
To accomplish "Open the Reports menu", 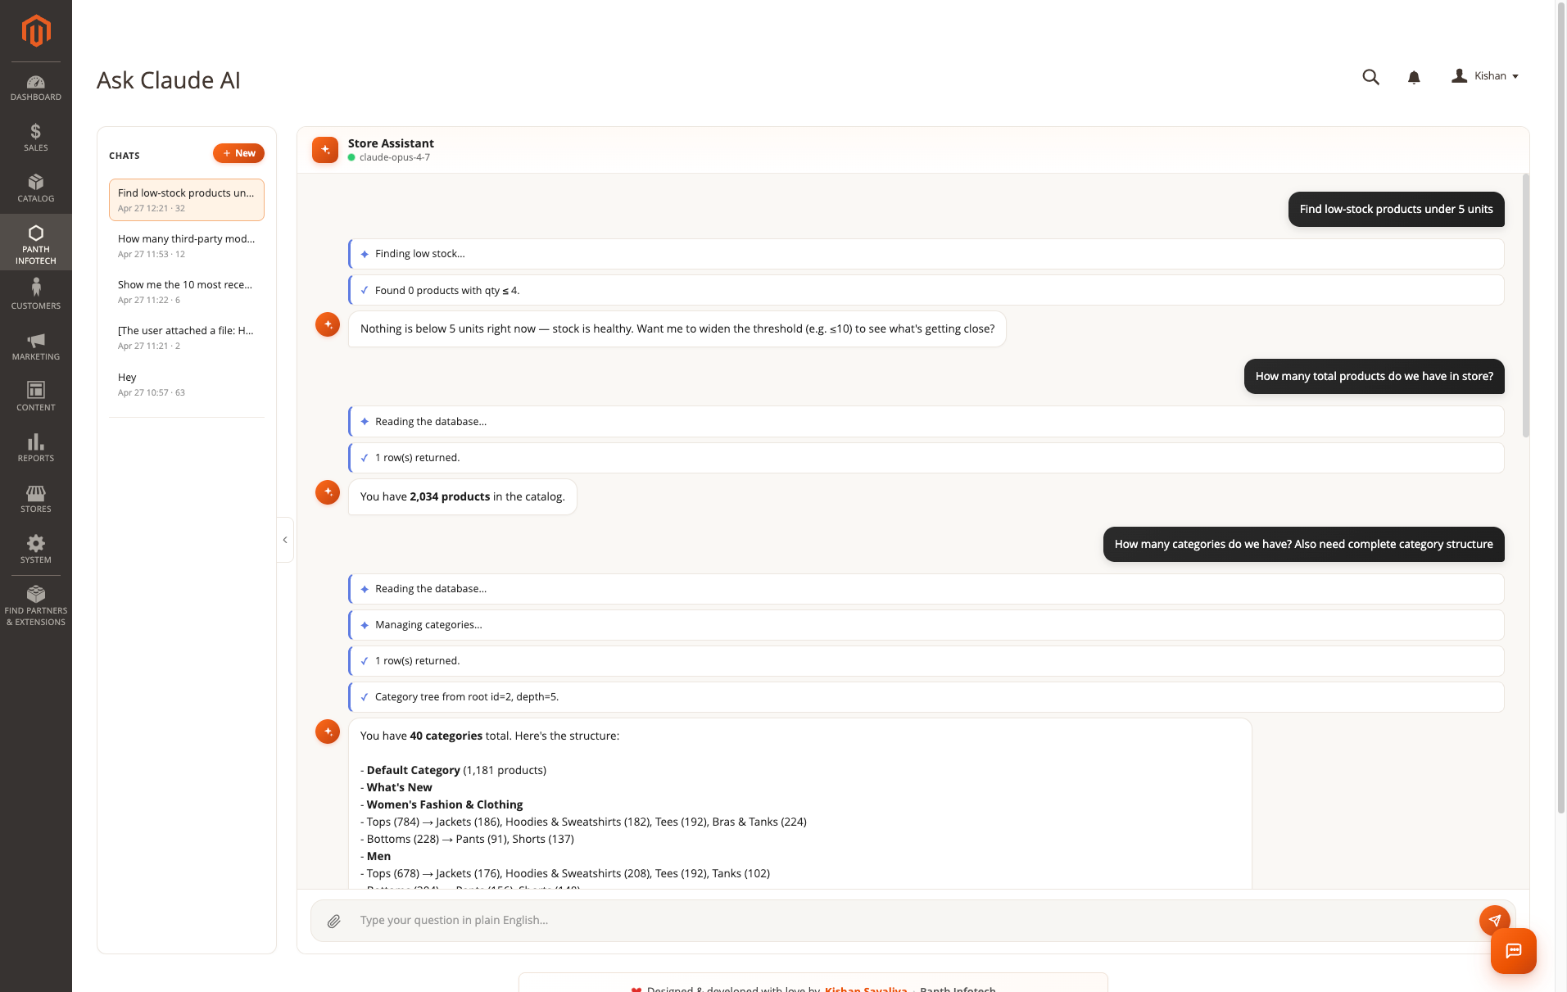I will [35, 449].
